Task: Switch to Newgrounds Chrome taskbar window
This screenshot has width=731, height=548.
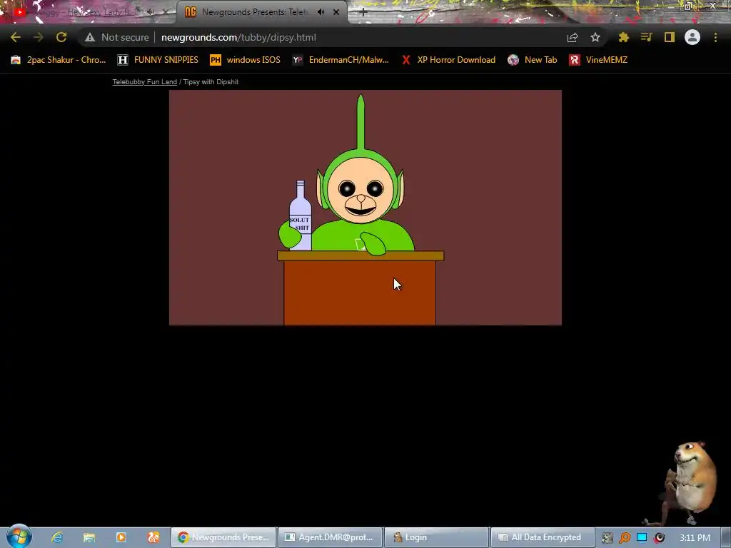Action: point(223,537)
